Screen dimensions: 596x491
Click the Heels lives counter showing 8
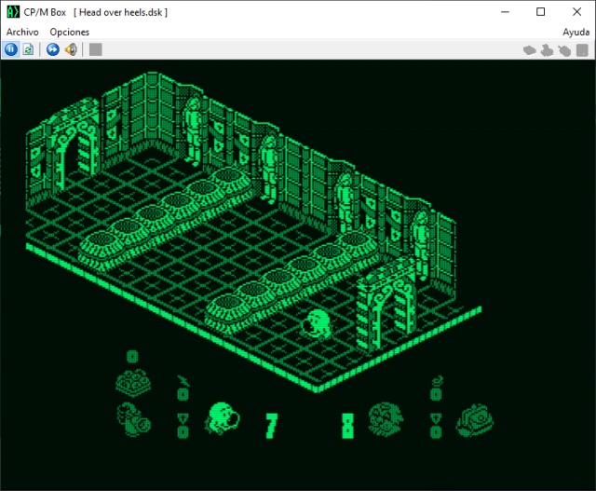[347, 426]
